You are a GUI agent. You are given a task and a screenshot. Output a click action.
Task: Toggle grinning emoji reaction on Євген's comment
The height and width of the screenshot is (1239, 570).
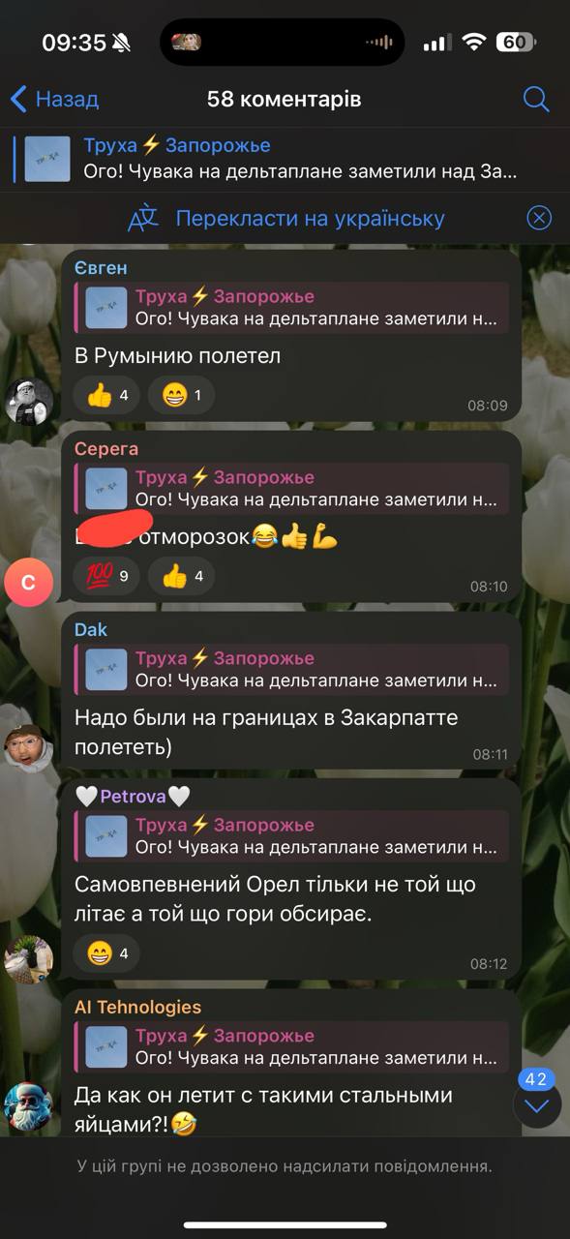(x=181, y=395)
